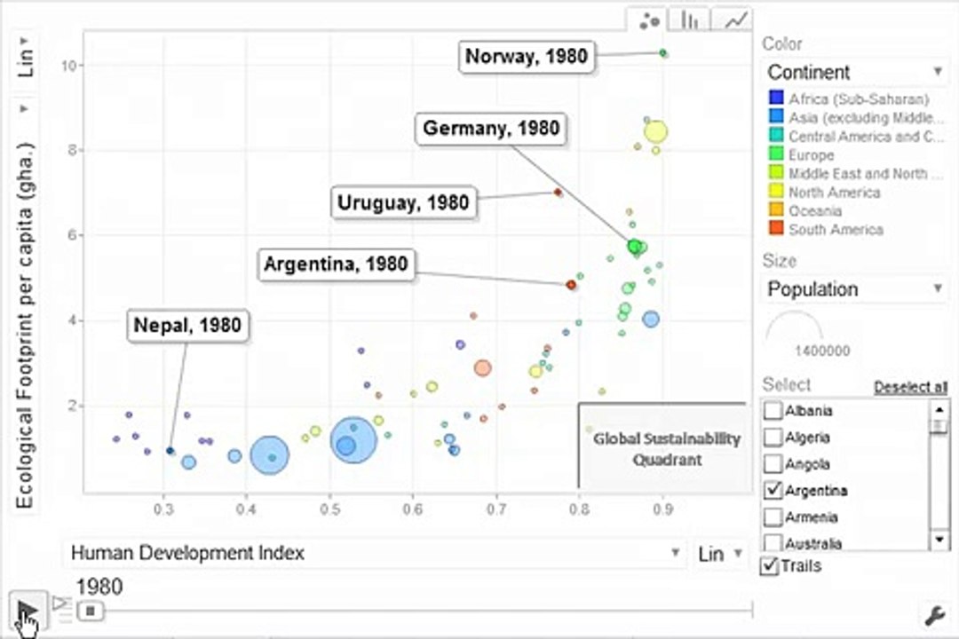
Task: Click the Population size indicator 1400000
Action: [x=822, y=351]
